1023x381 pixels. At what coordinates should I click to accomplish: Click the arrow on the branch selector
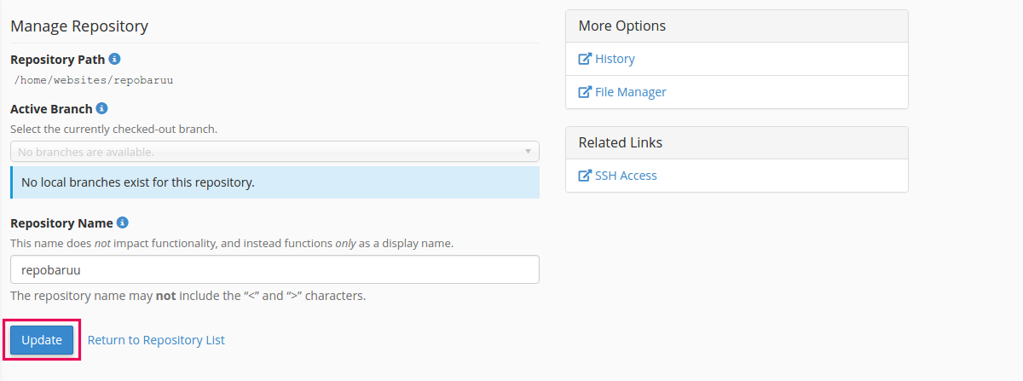(x=528, y=152)
